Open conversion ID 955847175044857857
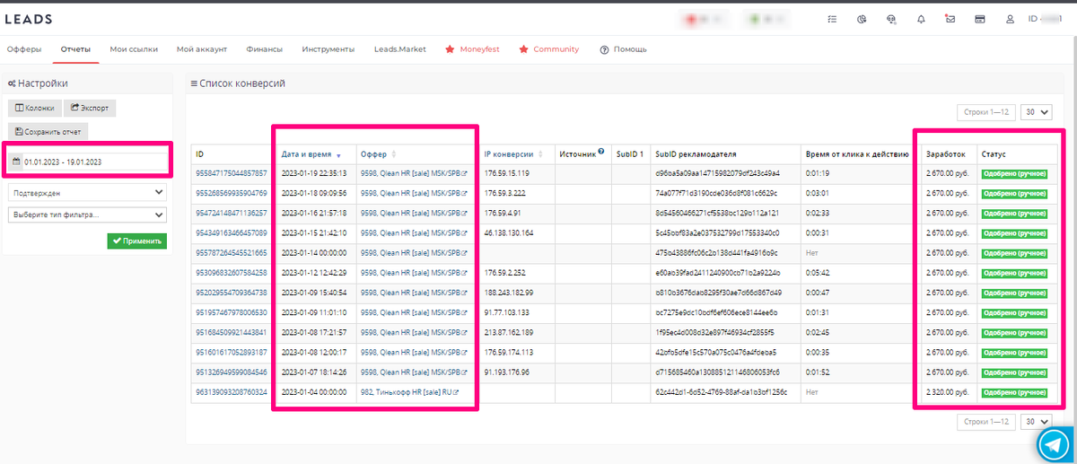This screenshot has width=1077, height=464. (232, 173)
